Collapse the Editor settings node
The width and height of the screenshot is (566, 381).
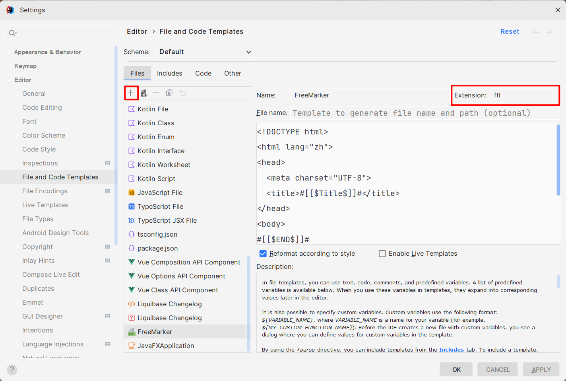[9, 80]
